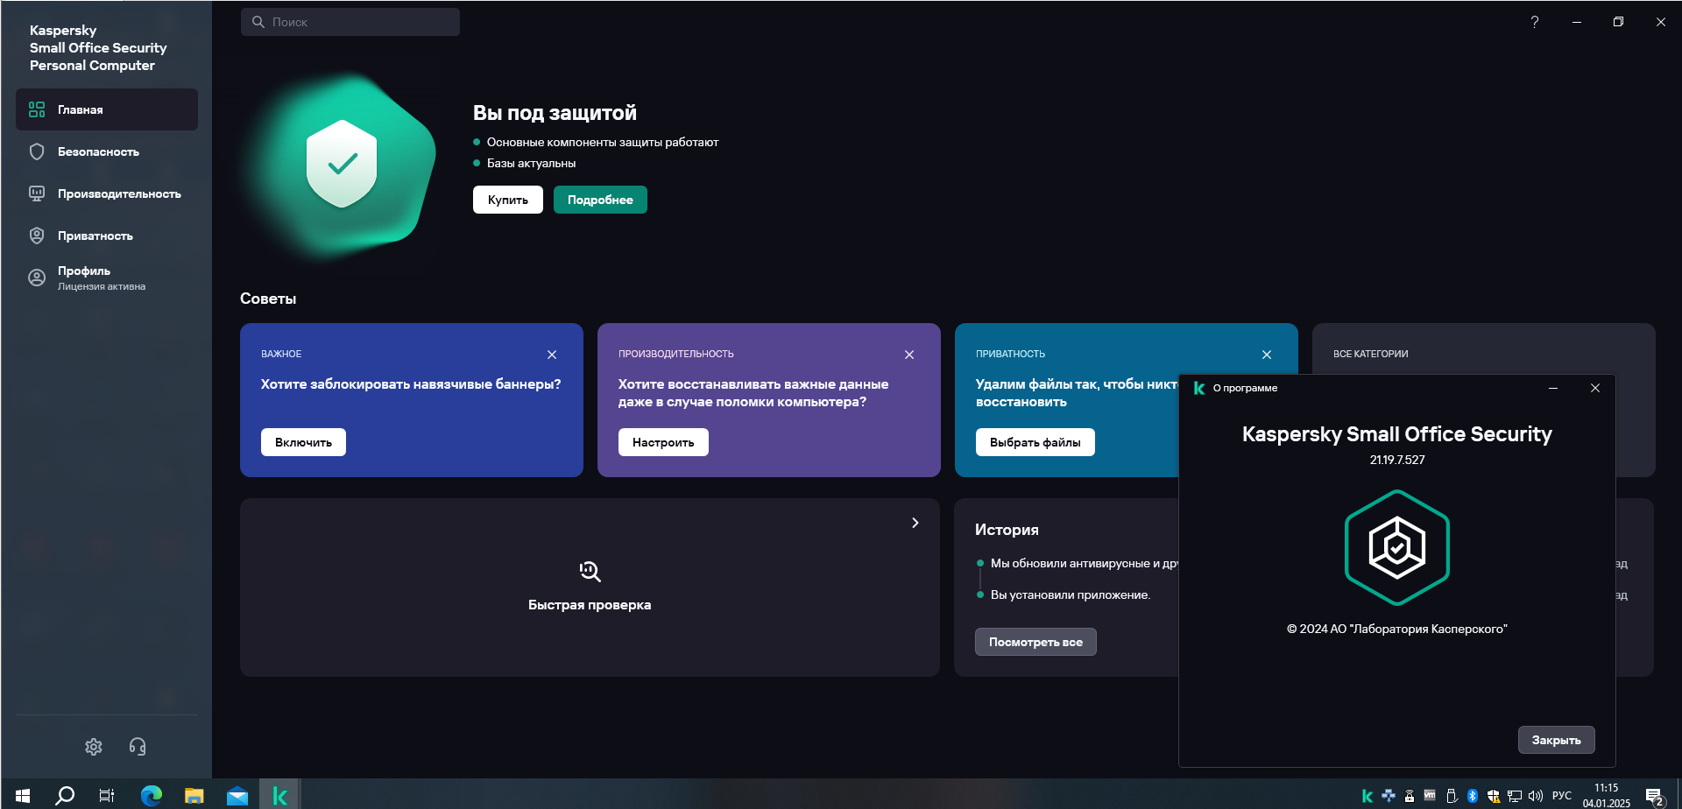
Task: Click the Приватность badge icon
Action: (x=37, y=236)
